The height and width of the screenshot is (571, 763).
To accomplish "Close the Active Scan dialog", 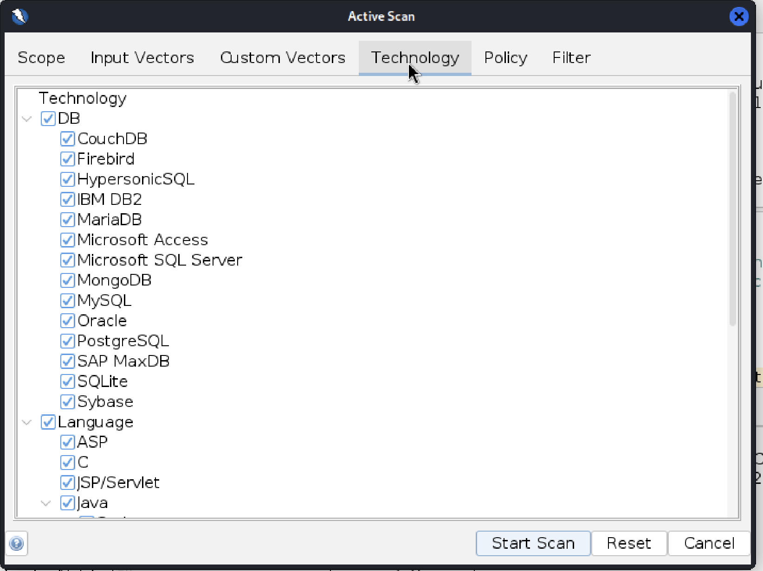I will click(x=738, y=17).
